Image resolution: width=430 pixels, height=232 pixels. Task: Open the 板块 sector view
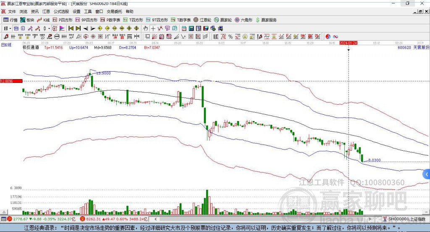(x=27, y=20)
